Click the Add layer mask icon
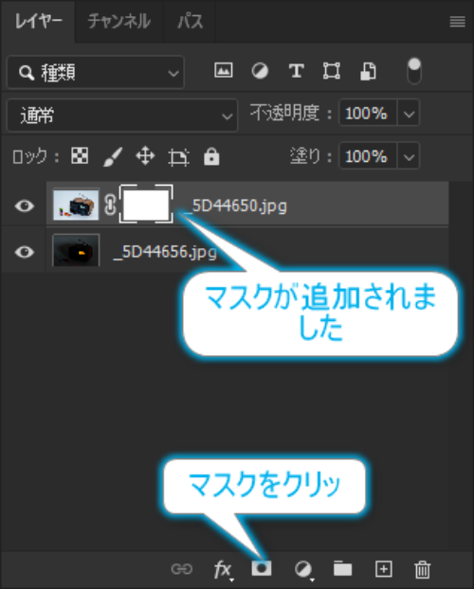The image size is (474, 589). coord(262,568)
